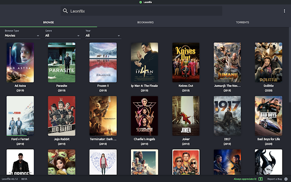
Task: Open the Browse Type dropdown showing Movies
Action: click(x=22, y=35)
